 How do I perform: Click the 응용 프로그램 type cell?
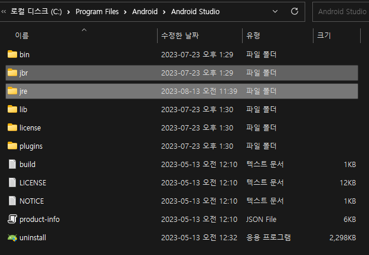pyautogui.click(x=269, y=238)
